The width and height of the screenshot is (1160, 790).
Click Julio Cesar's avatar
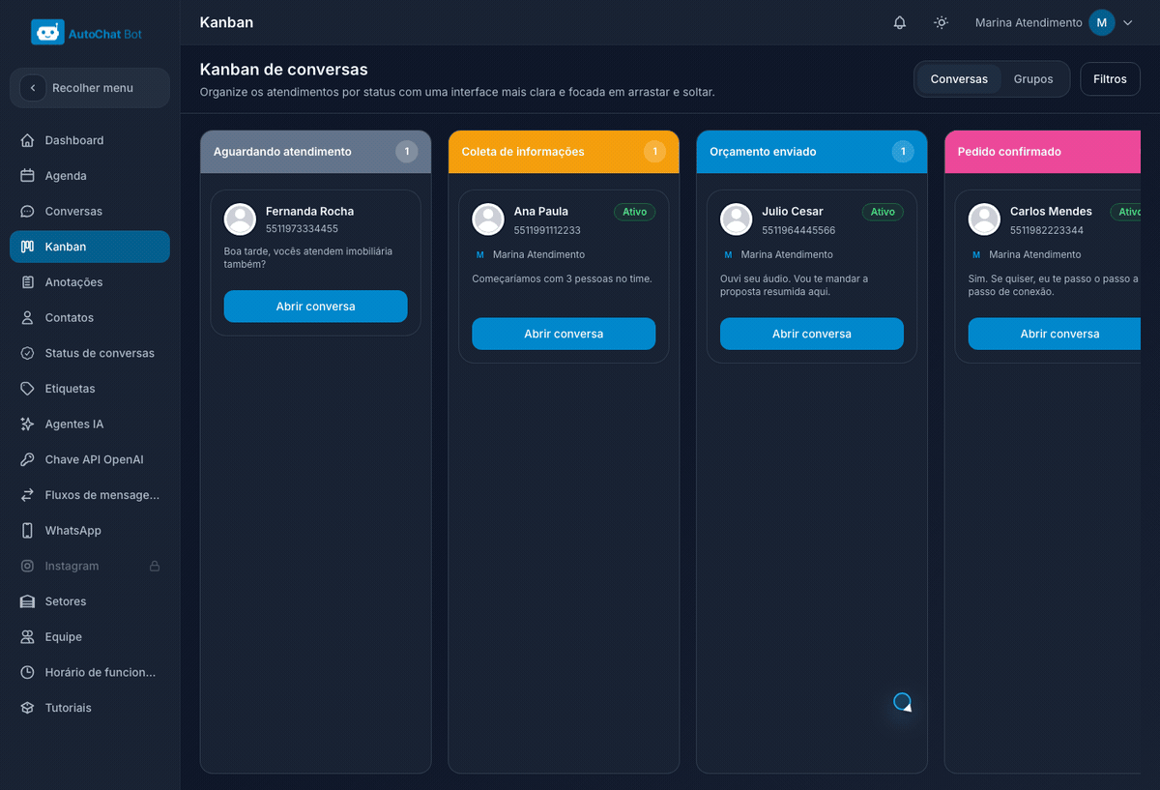737,219
